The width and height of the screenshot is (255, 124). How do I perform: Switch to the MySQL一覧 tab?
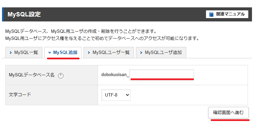(24, 53)
